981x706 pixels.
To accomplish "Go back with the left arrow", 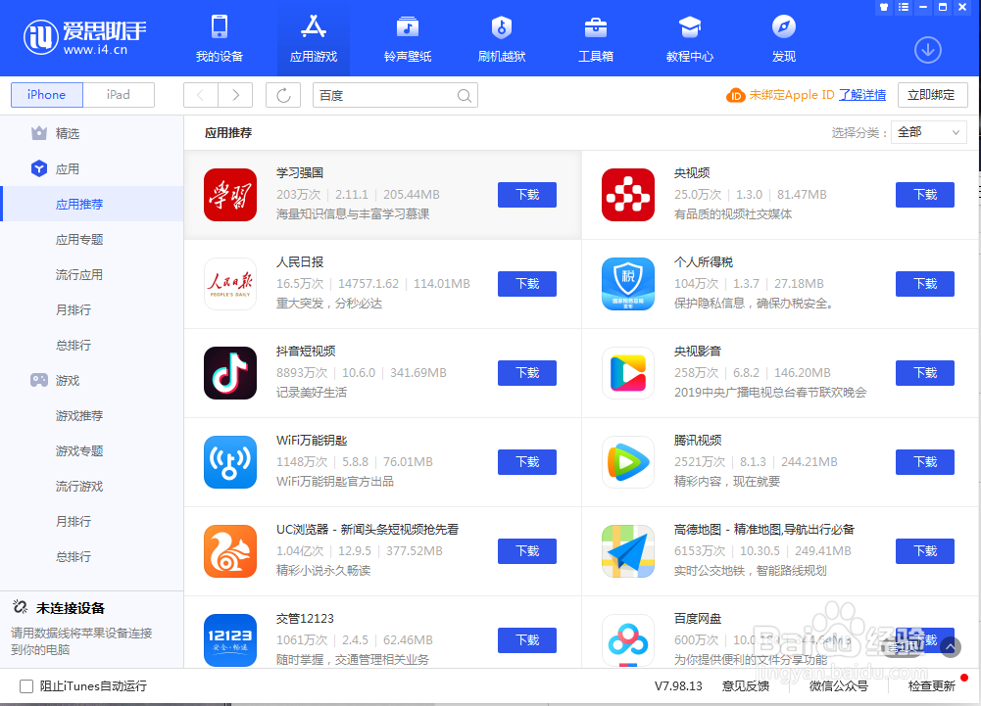I will pyautogui.click(x=200, y=95).
